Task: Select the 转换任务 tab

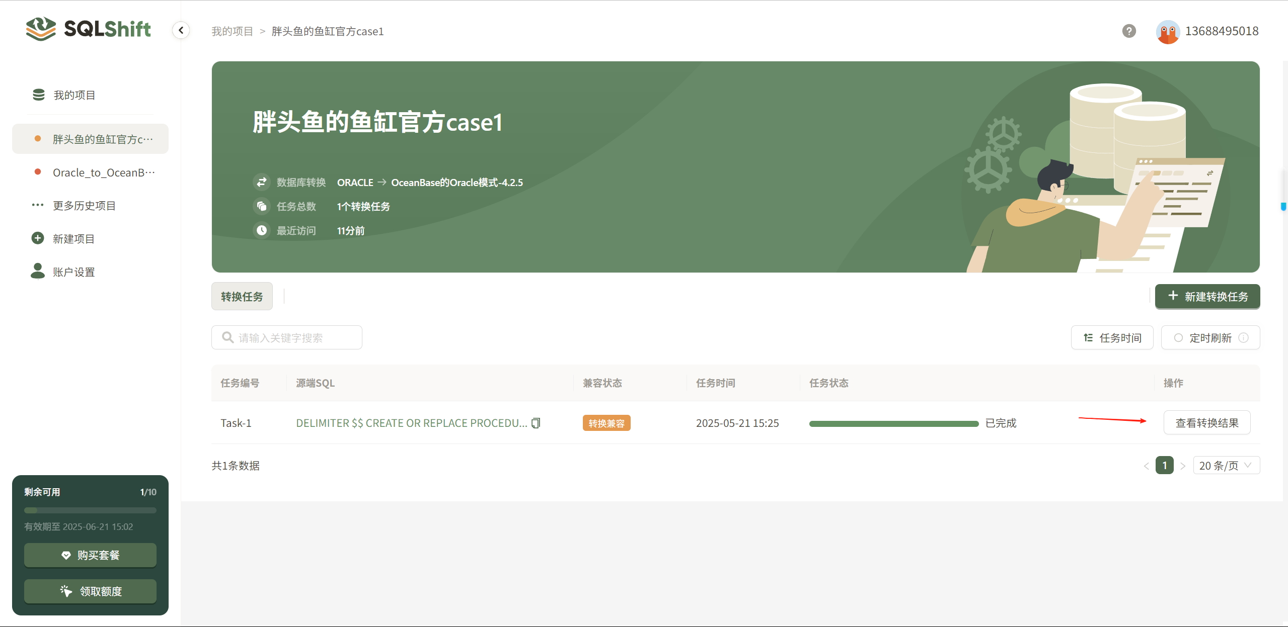Action: pyautogui.click(x=242, y=296)
